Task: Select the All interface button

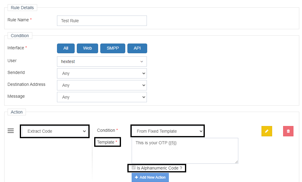Action: 66,48
